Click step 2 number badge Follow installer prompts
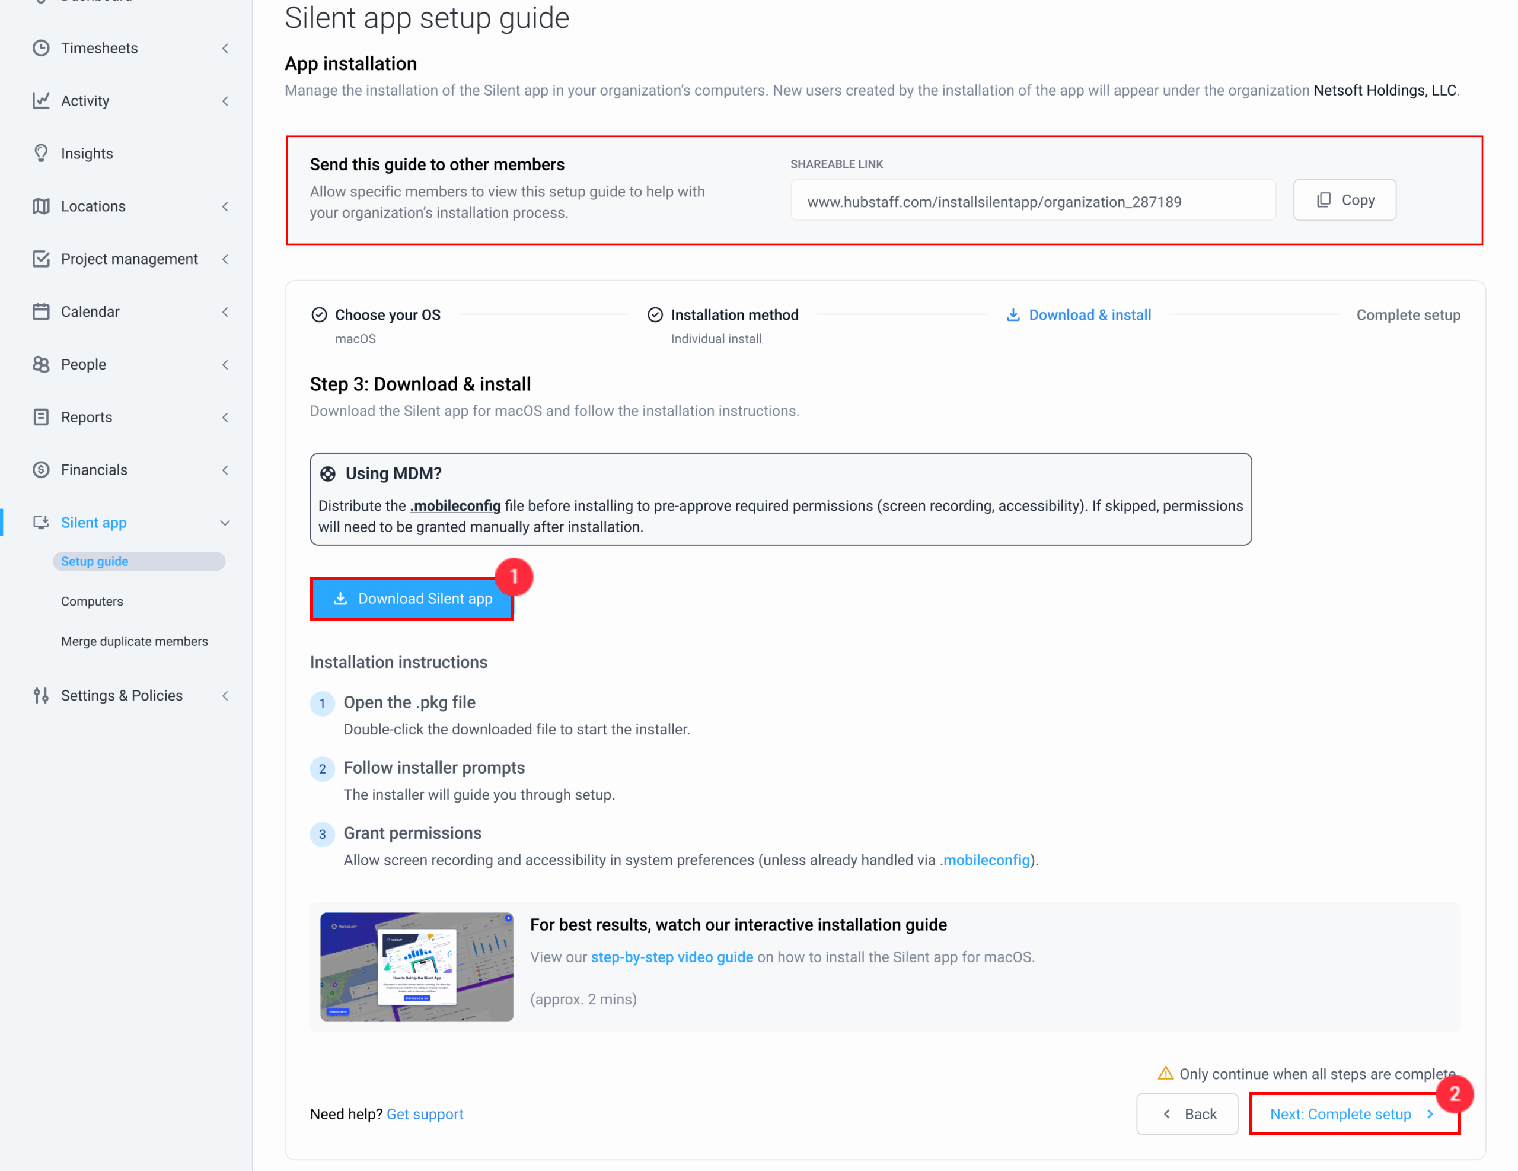This screenshot has width=1518, height=1171. 322,769
